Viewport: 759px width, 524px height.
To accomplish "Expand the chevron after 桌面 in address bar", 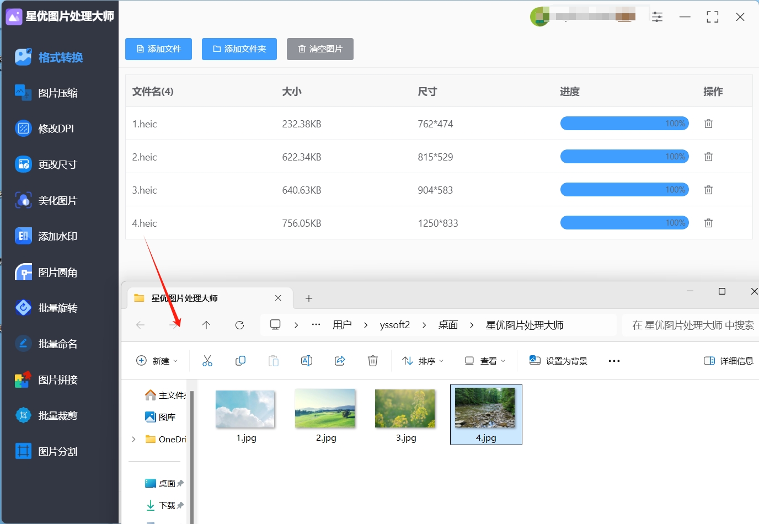I will (472, 325).
